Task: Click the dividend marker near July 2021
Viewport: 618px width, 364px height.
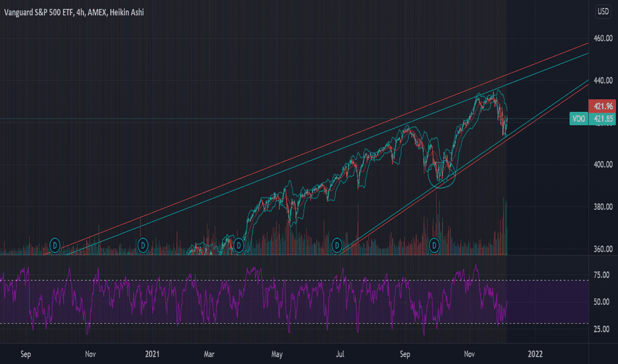Action: pos(337,246)
